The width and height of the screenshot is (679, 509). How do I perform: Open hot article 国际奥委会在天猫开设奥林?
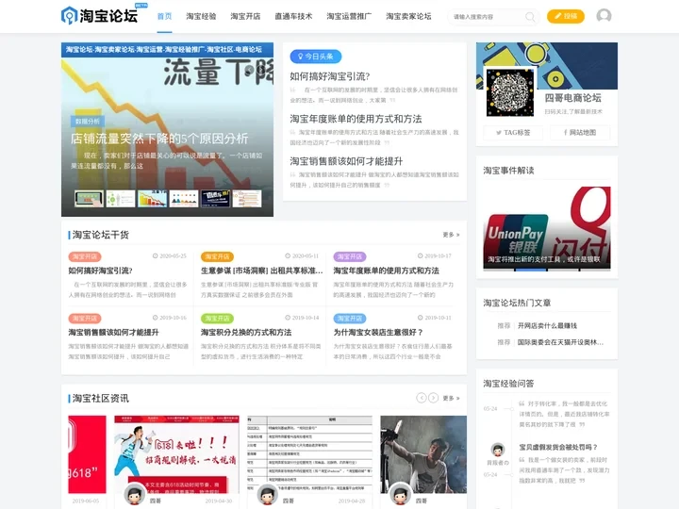(560, 342)
